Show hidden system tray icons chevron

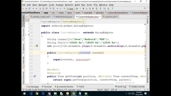tap(126, 94)
